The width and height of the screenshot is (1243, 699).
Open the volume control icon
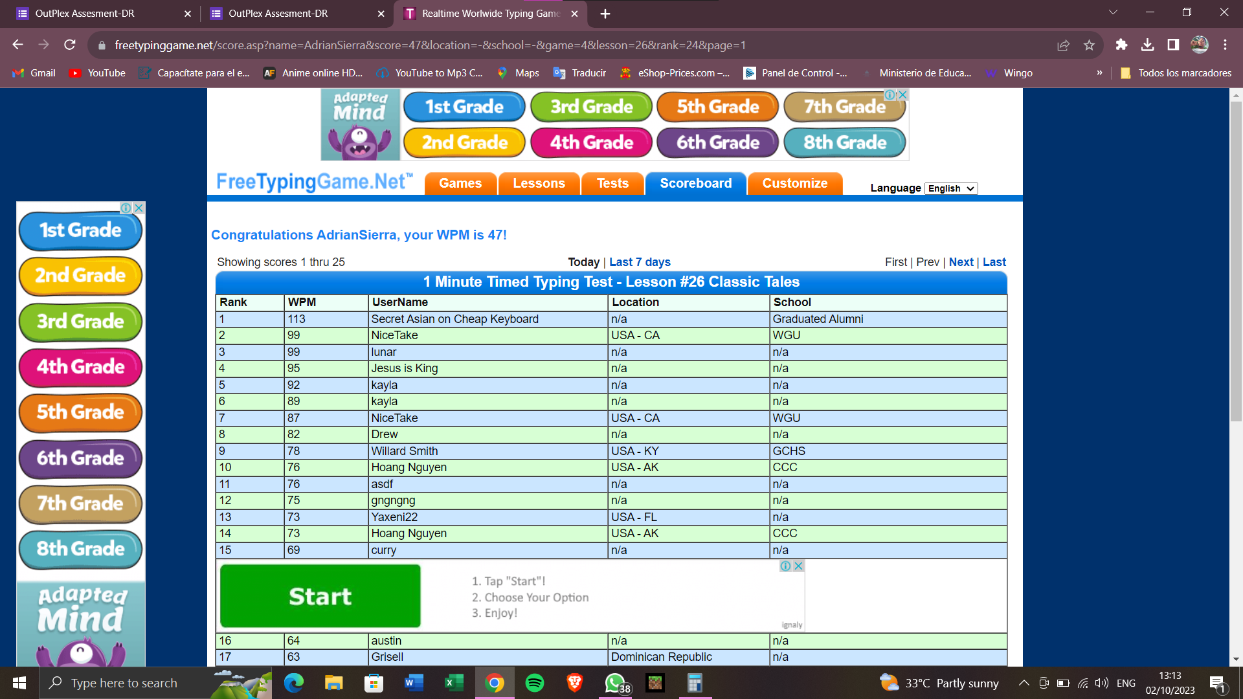(1101, 683)
